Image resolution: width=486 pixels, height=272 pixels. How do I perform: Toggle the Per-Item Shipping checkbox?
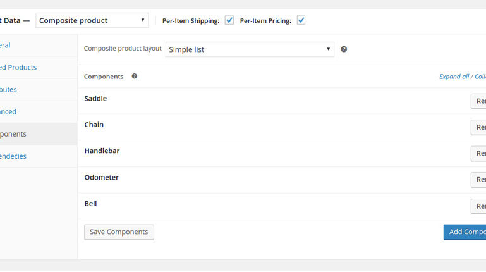tap(229, 20)
